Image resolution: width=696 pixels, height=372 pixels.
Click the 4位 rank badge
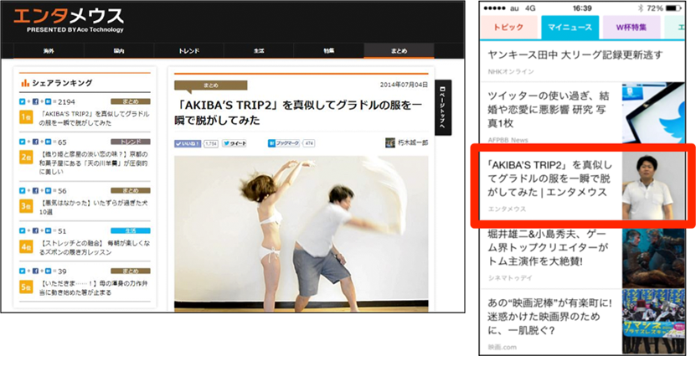pos(26,247)
